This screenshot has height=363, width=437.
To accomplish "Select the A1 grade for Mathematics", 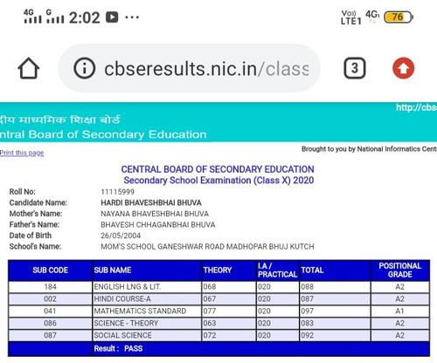I will pyautogui.click(x=400, y=312).
